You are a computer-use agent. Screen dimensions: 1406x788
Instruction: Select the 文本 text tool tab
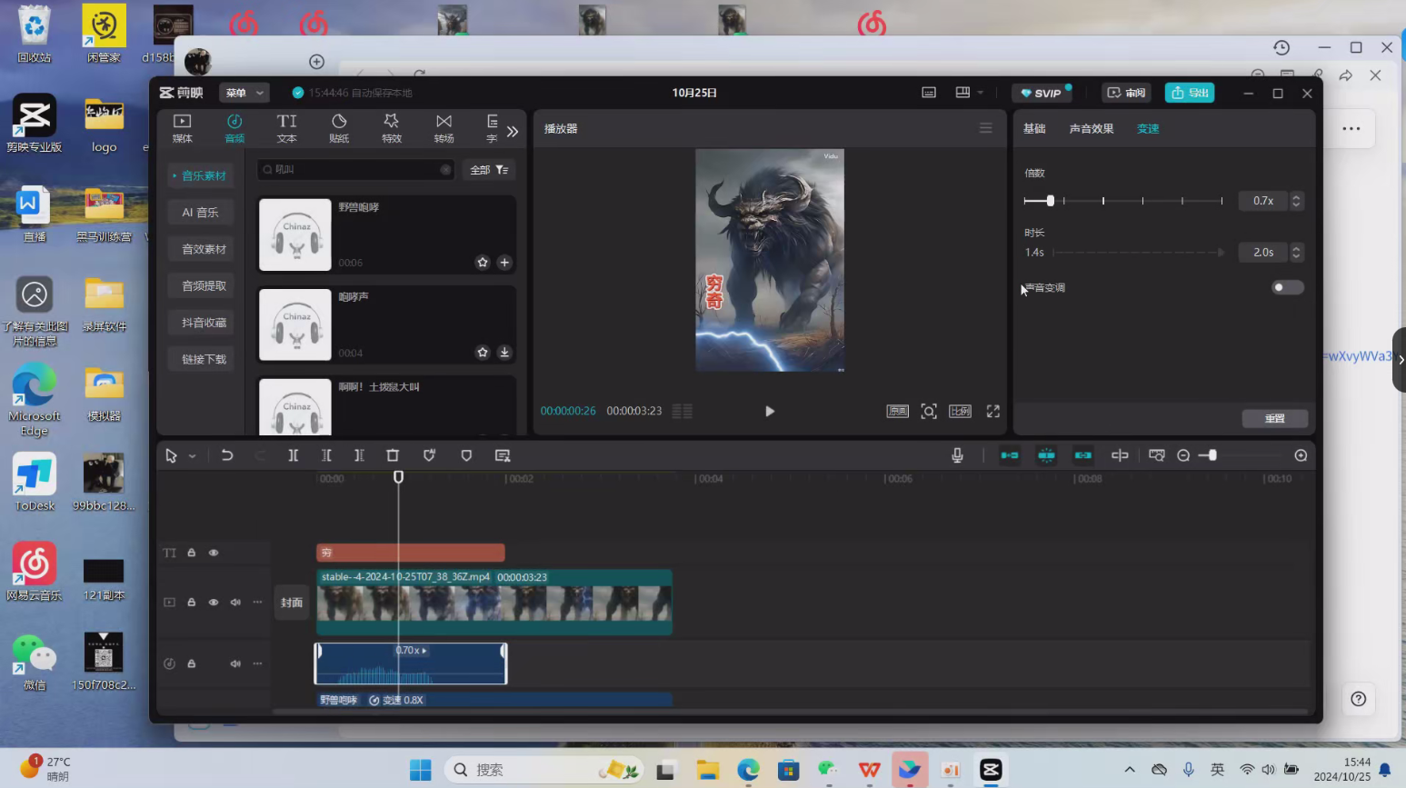point(286,128)
